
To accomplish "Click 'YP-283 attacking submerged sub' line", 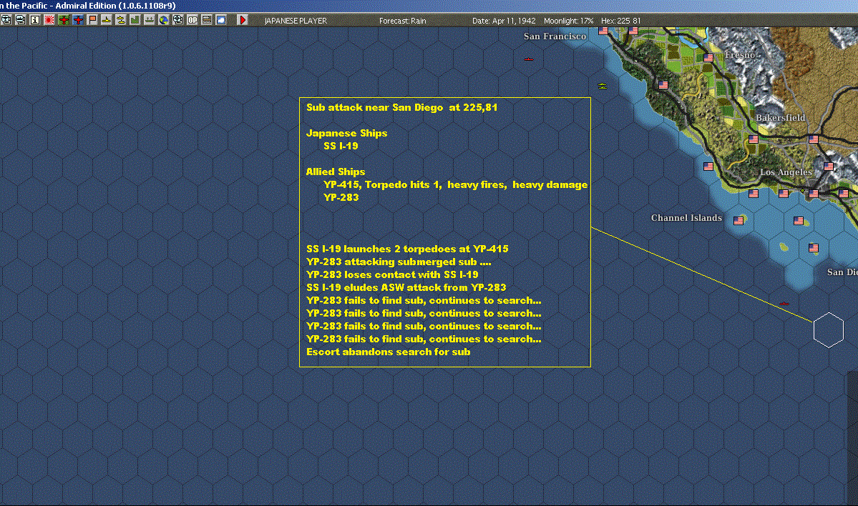I will (399, 262).
